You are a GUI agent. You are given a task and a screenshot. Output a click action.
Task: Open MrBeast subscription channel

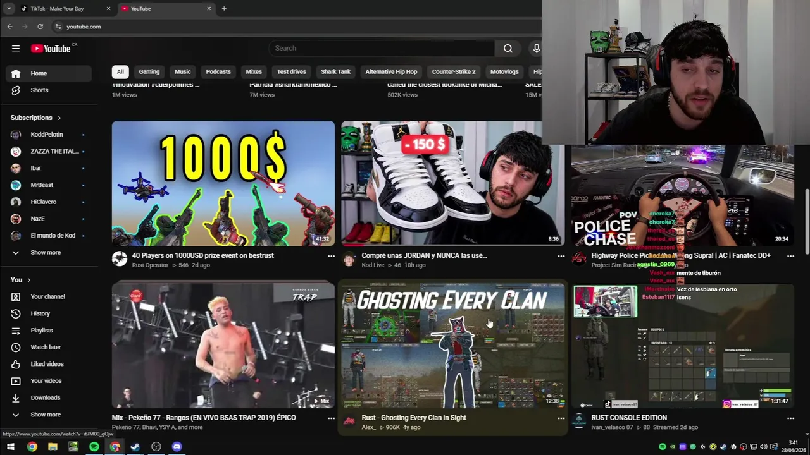click(49, 185)
